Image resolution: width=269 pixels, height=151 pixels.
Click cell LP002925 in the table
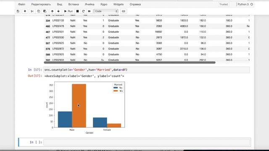pyautogui.click(x=58, y=54)
